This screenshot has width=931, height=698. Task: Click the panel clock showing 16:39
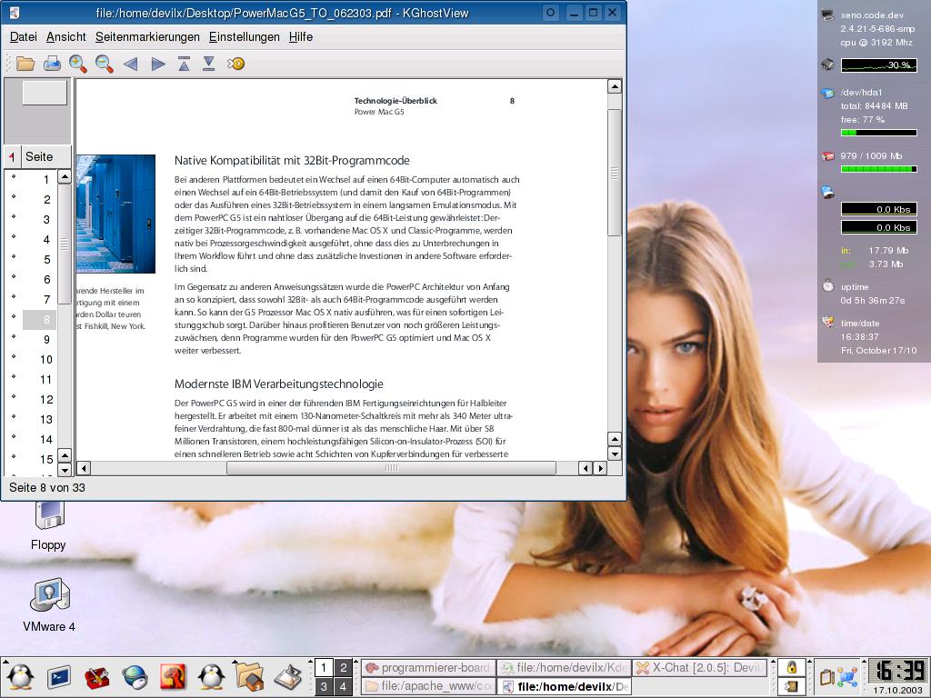pos(896,671)
